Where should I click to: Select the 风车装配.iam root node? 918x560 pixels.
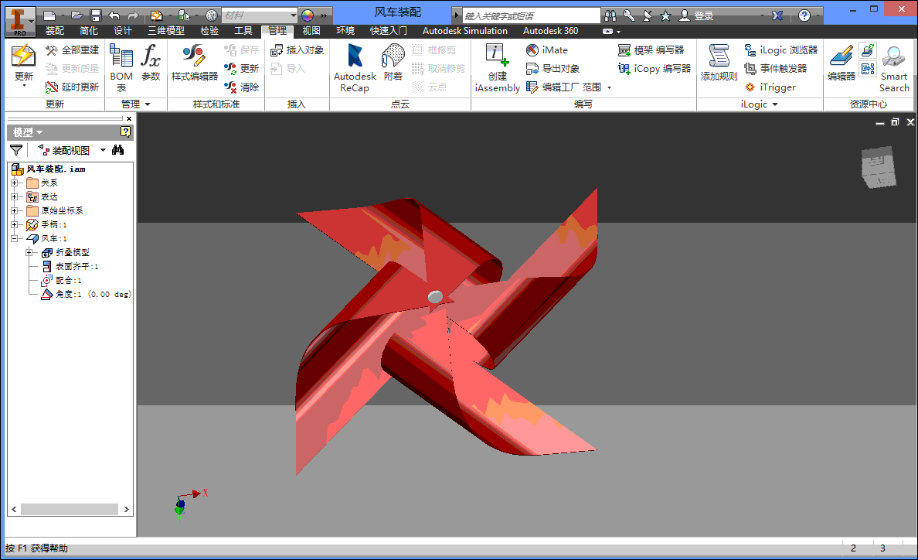click(49, 169)
